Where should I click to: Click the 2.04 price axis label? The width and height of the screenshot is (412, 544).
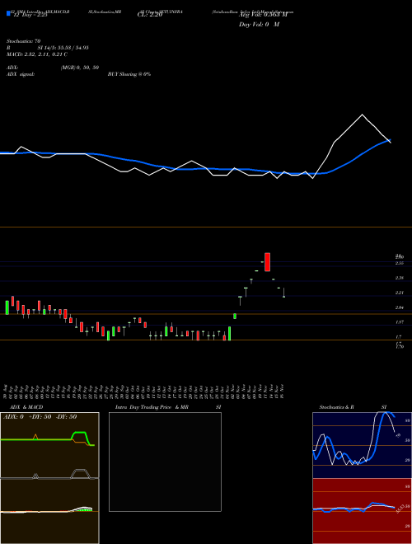[400, 307]
